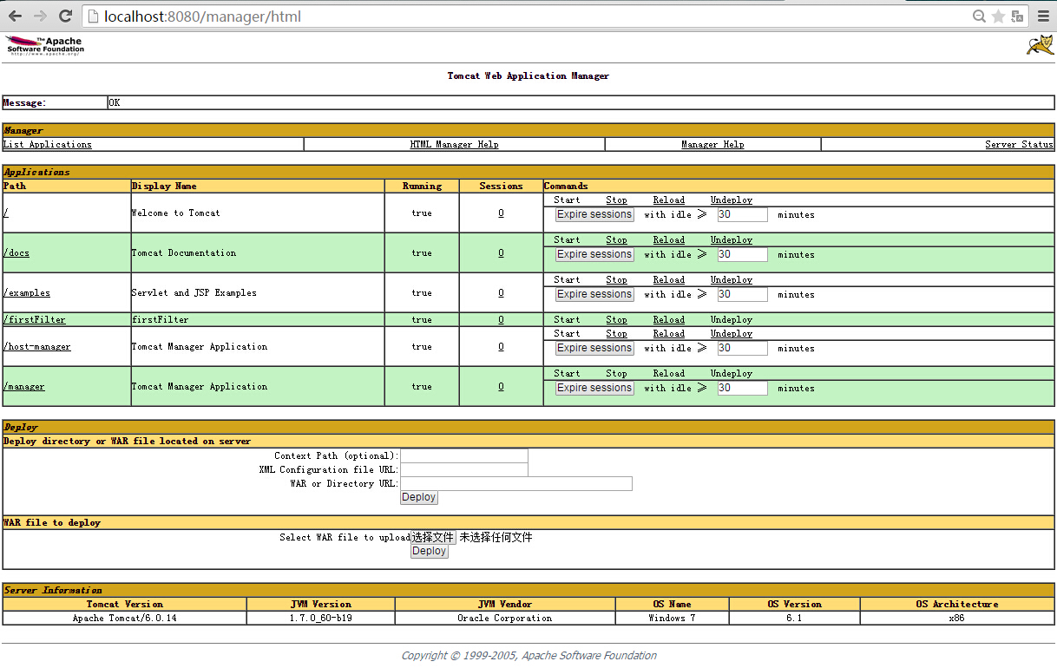View sessions count for /docs
The width and height of the screenshot is (1057, 668).
click(x=501, y=252)
